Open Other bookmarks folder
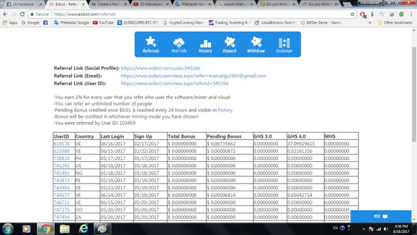The image size is (417, 235). pos(395,23)
